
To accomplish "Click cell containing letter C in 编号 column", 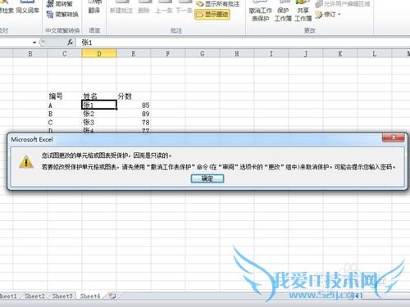I will click(x=65, y=122).
